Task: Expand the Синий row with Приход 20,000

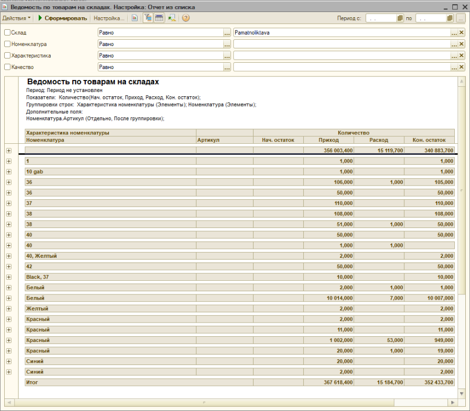Action: [x=9, y=361]
